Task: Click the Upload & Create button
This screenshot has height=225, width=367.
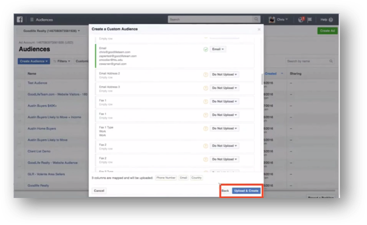Action: coord(246,190)
